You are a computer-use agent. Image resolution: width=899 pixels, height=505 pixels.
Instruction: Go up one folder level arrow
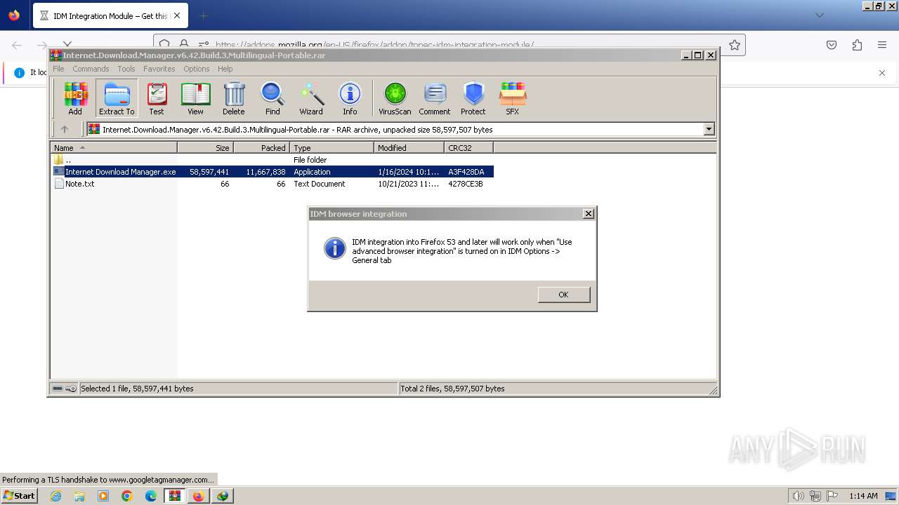tap(65, 129)
